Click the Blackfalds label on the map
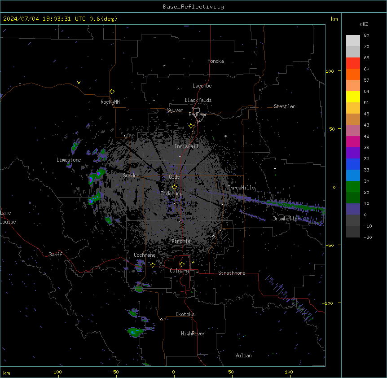 click(198, 100)
